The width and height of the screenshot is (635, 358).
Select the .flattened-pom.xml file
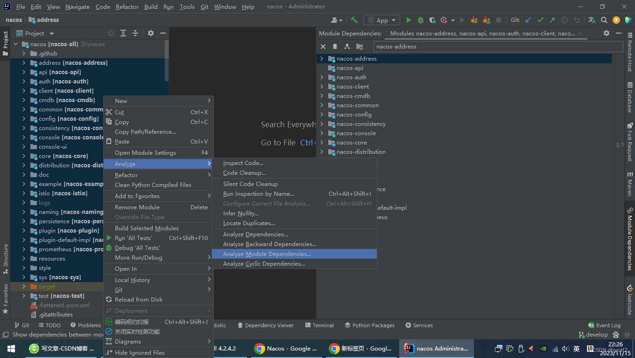pyautogui.click(x=64, y=305)
